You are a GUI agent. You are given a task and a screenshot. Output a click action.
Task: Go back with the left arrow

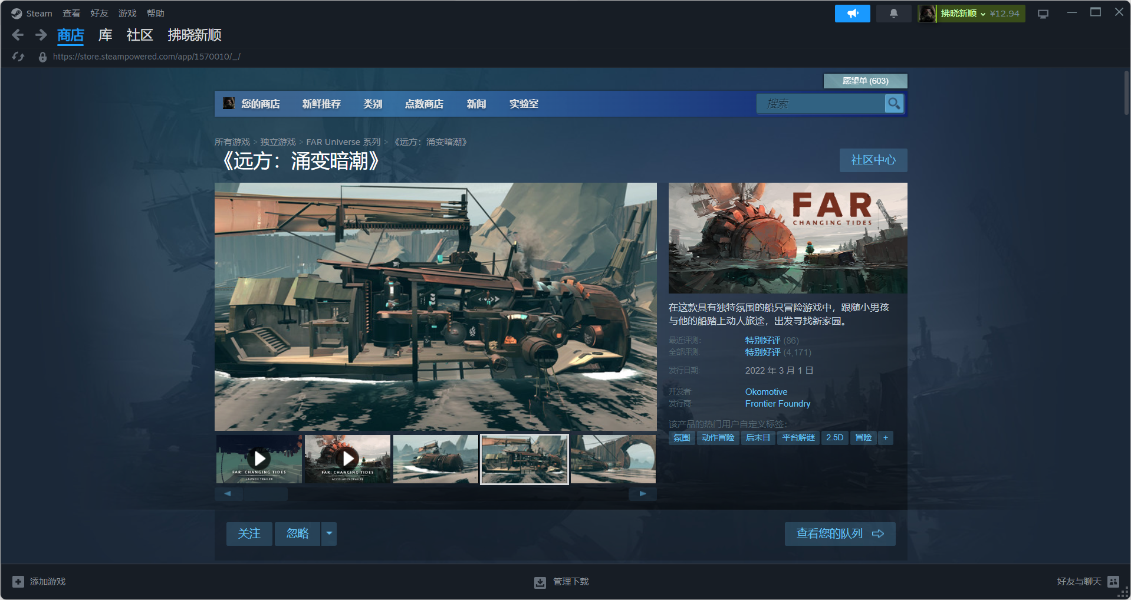[x=18, y=35]
